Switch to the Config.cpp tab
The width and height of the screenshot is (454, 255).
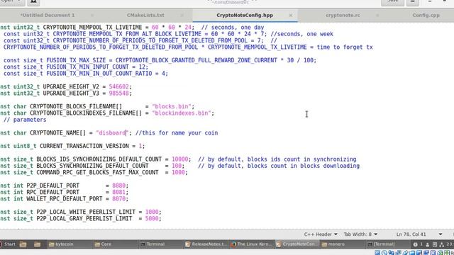pos(426,16)
